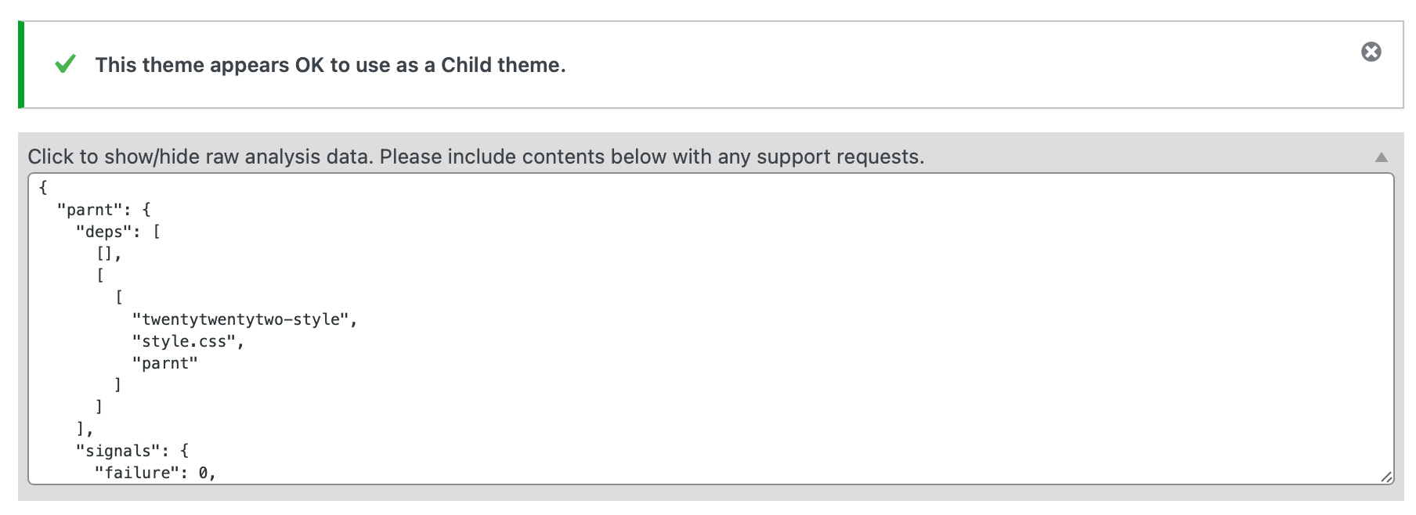Click the "parnt": { key line
This screenshot has height=515, width=1416.
tap(103, 210)
